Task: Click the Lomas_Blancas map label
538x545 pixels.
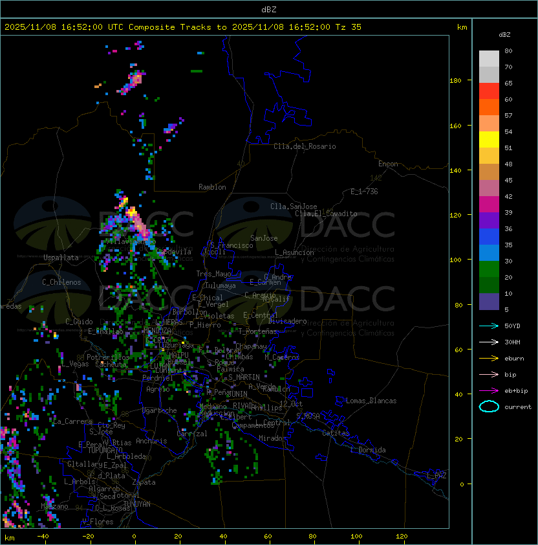Action: (371, 401)
